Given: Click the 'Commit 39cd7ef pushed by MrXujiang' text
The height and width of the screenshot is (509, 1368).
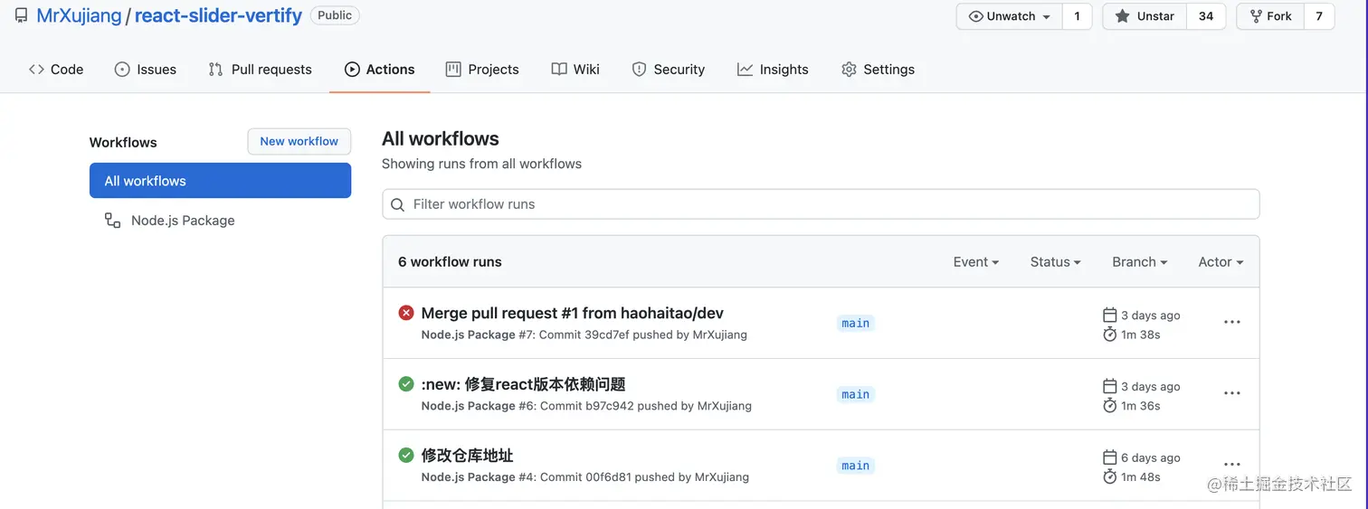Looking at the screenshot, I should tap(643, 335).
